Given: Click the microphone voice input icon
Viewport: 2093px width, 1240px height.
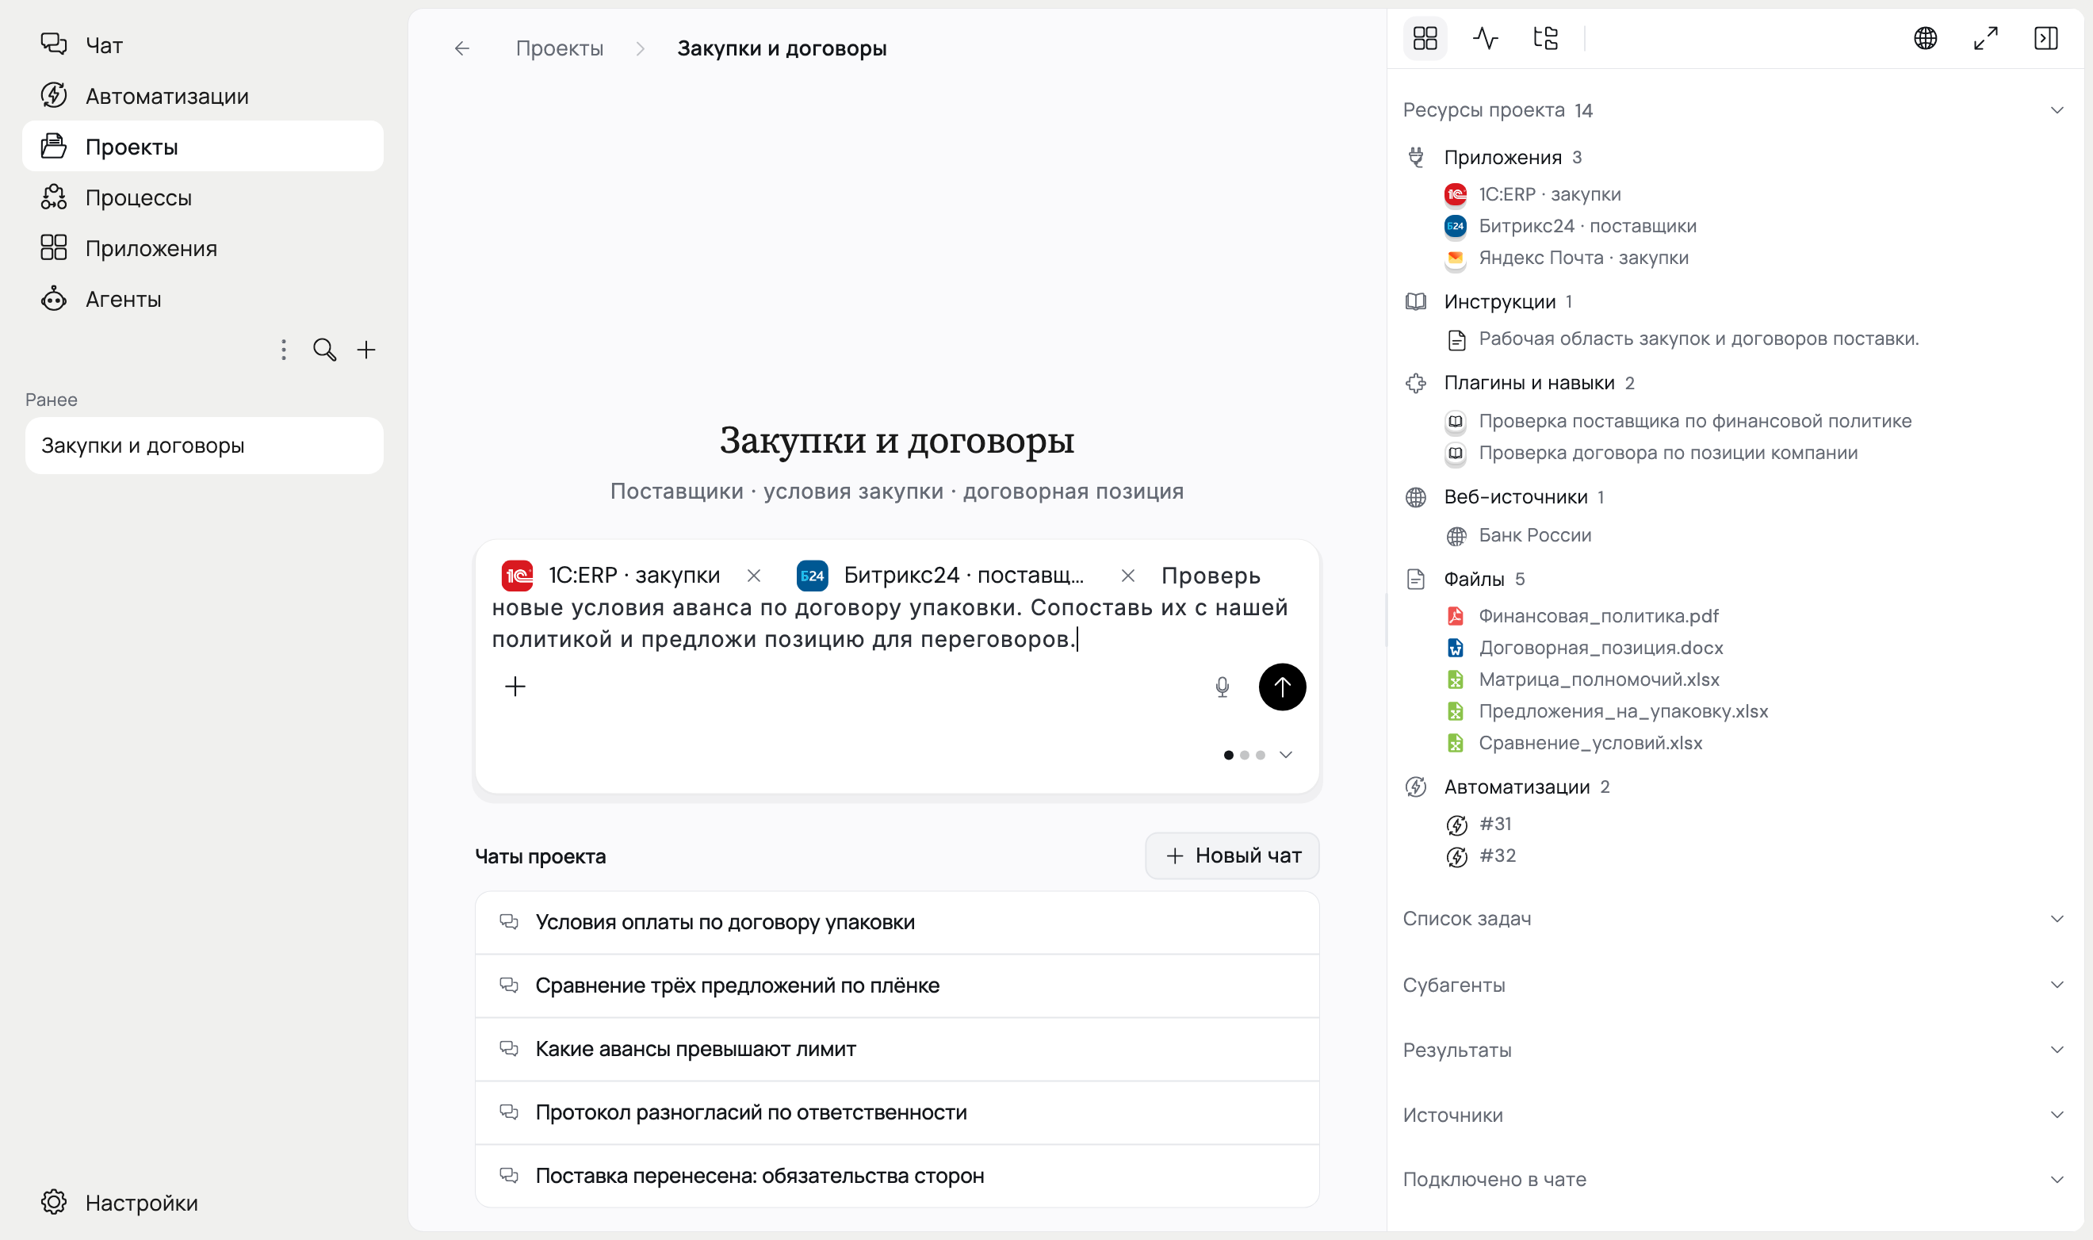Looking at the screenshot, I should (1222, 686).
